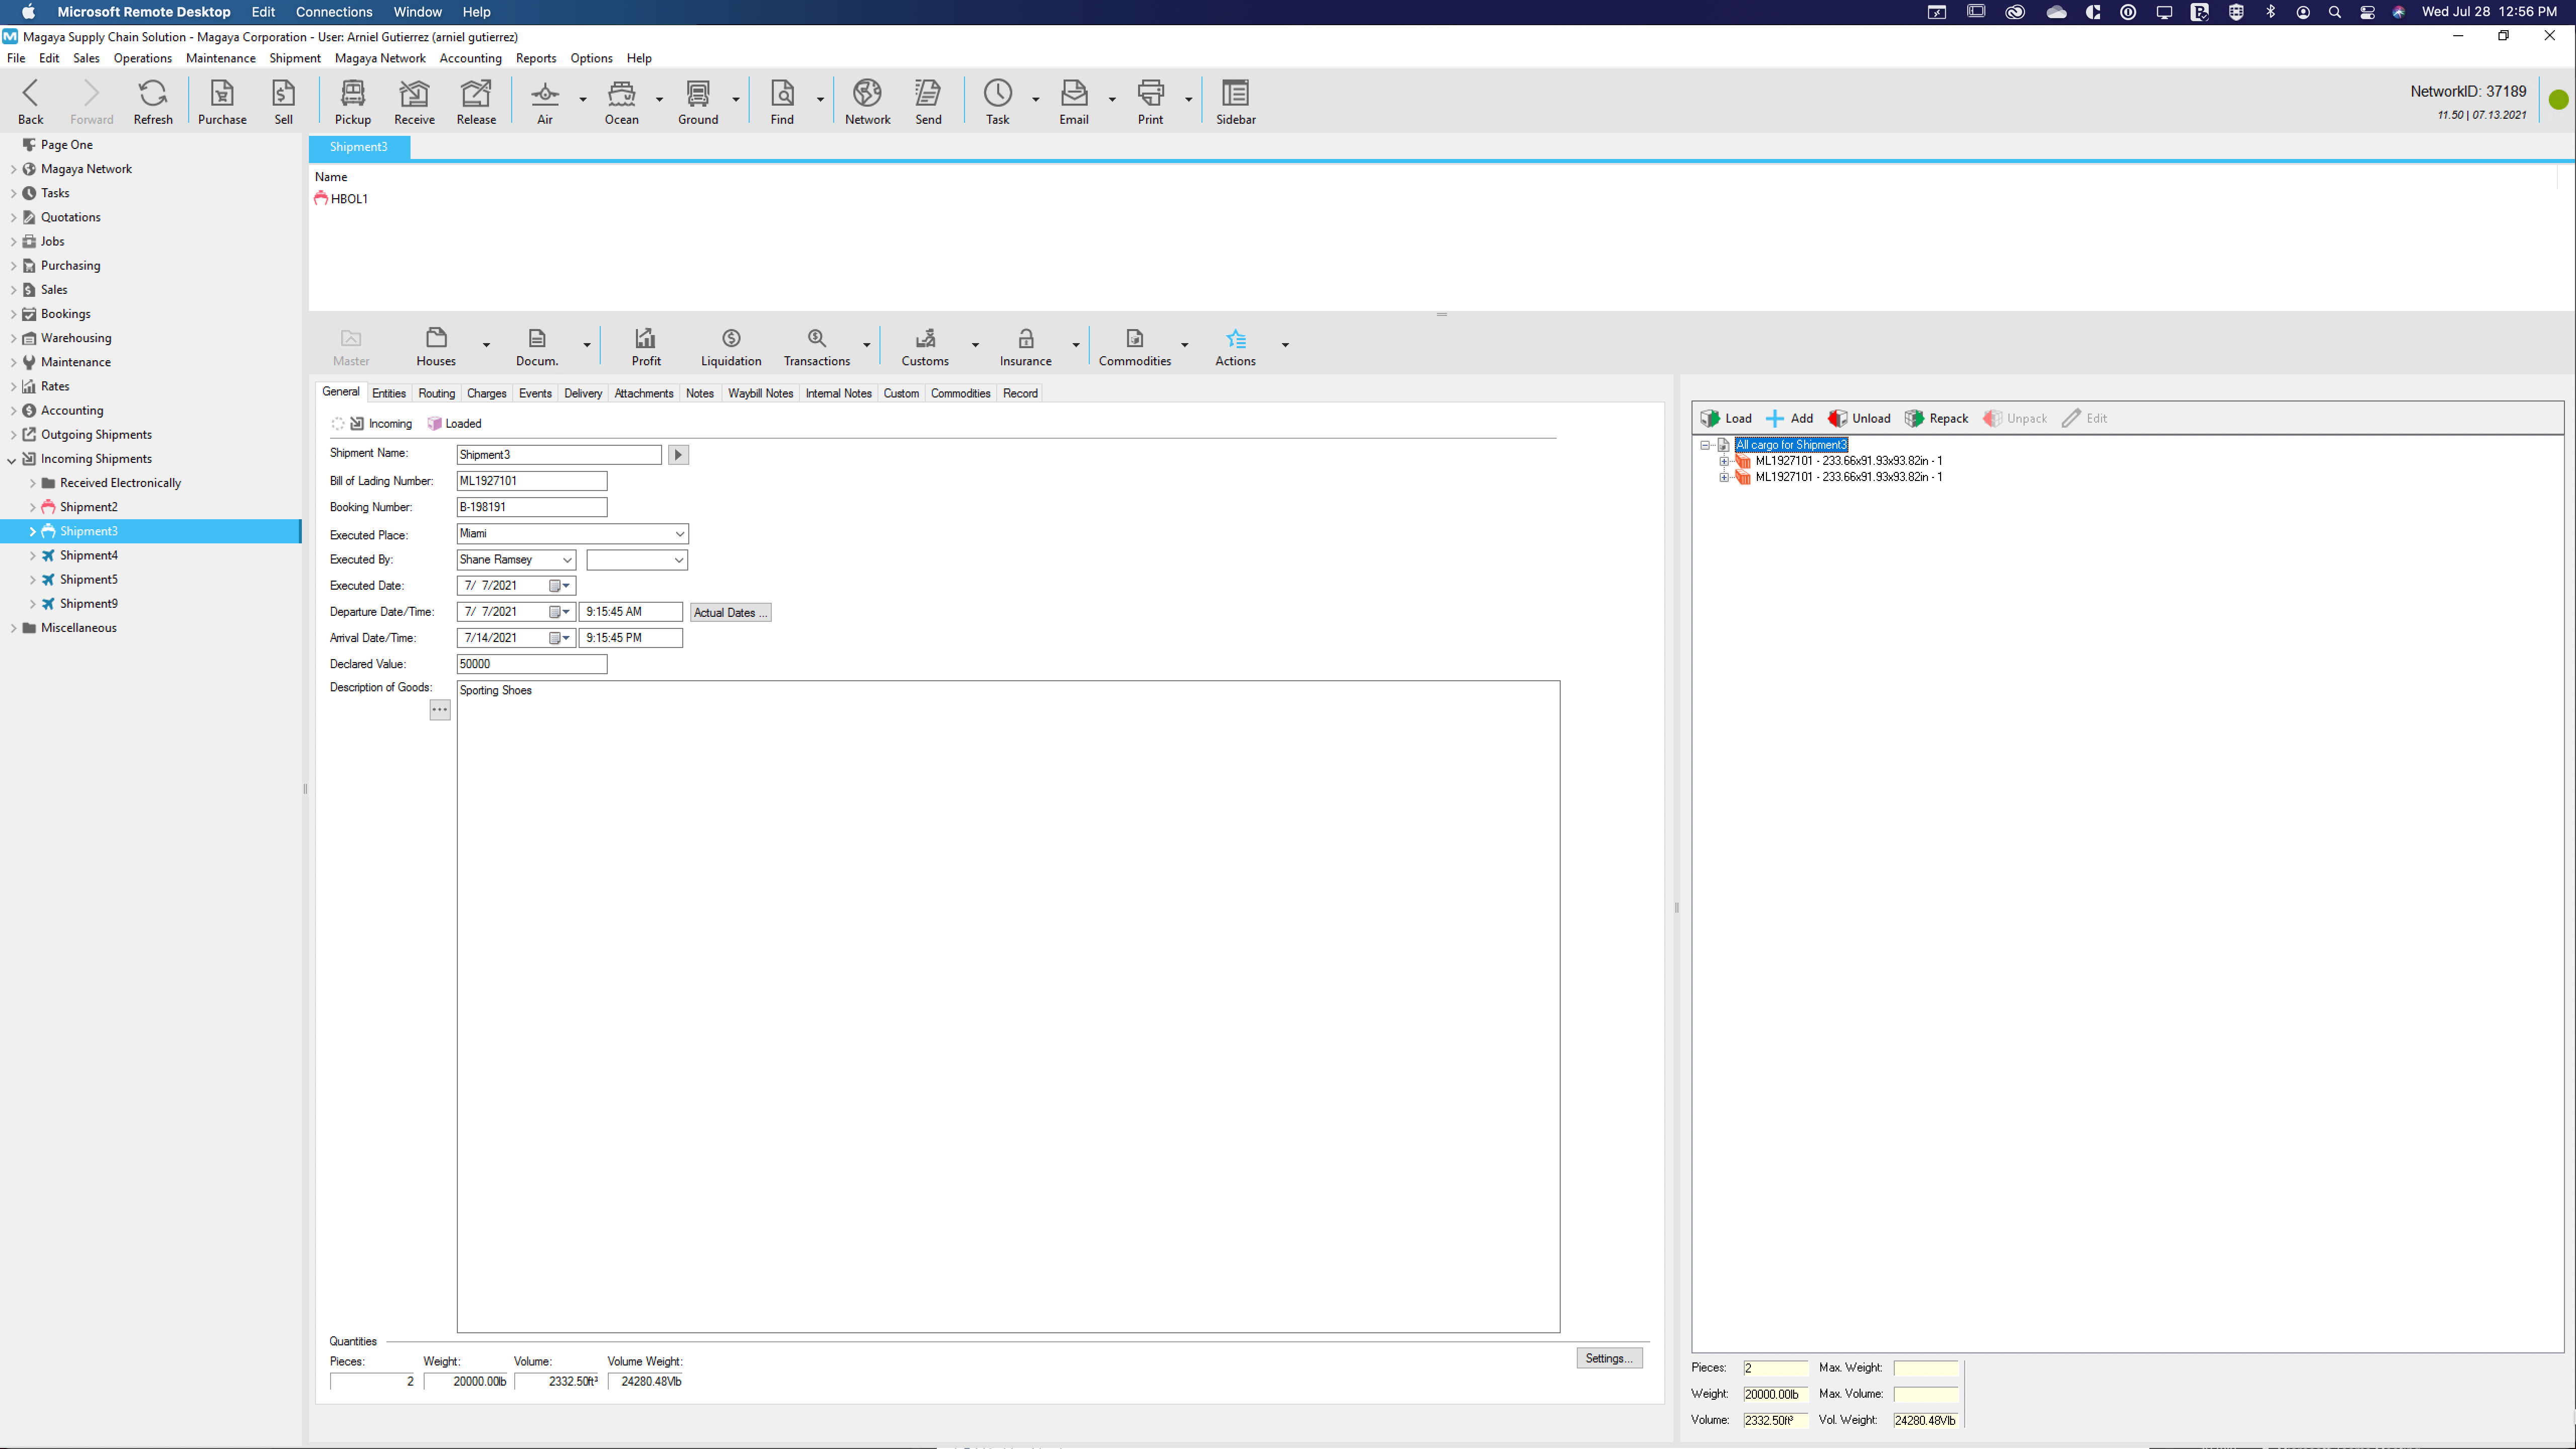
Task: Expand Shipment4 in the sidebar tree
Action: pos(32,555)
